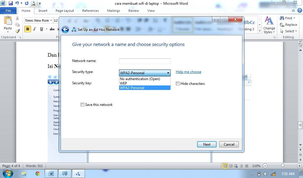
Task: Click the Next button
Action: tap(207, 144)
